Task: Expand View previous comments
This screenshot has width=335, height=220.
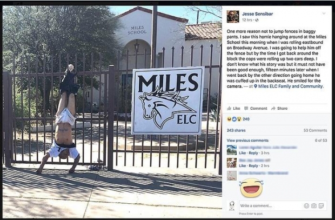Action: (247, 141)
